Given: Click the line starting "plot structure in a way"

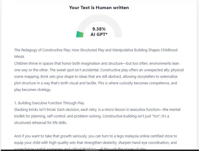Looking at the screenshot, I should tap(96, 83).
